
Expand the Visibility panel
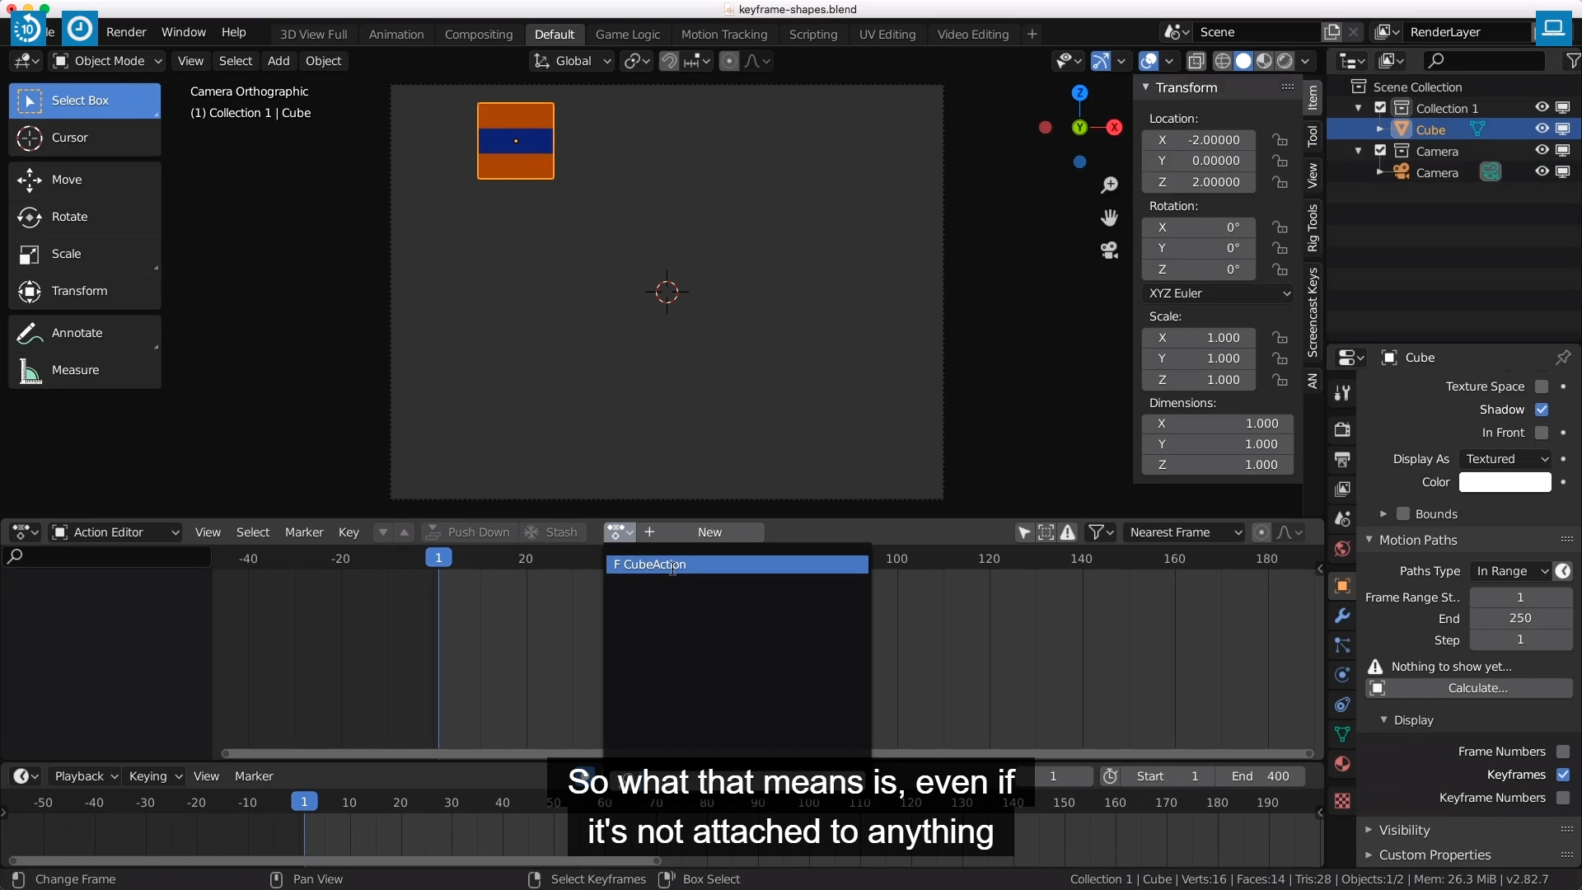tap(1404, 830)
